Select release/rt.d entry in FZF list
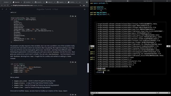171x96 pixels. [114, 59]
